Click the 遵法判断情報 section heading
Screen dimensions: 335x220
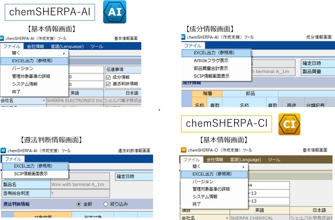[16, 204]
